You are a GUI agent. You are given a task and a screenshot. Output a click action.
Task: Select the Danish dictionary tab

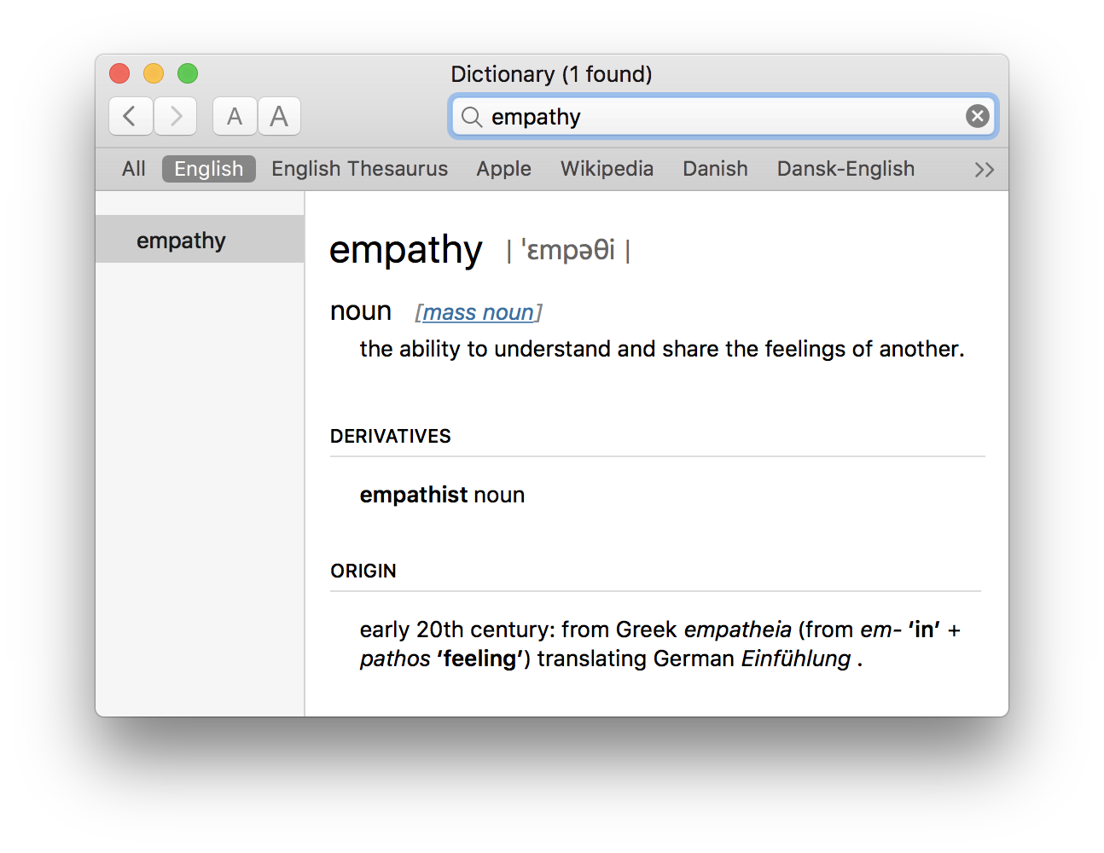point(715,169)
